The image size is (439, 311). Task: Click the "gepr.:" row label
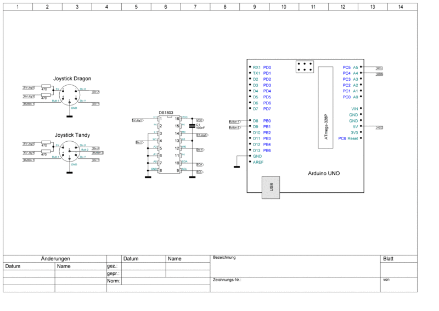[x=113, y=274]
